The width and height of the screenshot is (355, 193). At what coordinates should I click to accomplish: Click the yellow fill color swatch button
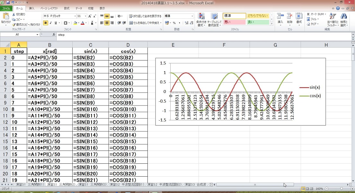(x=75, y=23)
